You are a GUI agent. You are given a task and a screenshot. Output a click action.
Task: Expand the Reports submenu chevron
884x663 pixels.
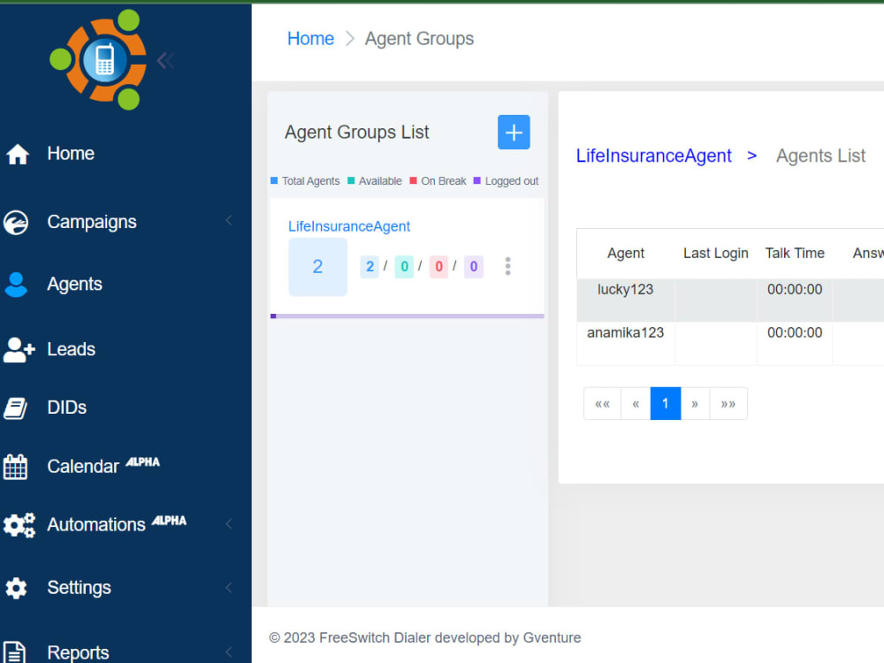pyautogui.click(x=229, y=652)
